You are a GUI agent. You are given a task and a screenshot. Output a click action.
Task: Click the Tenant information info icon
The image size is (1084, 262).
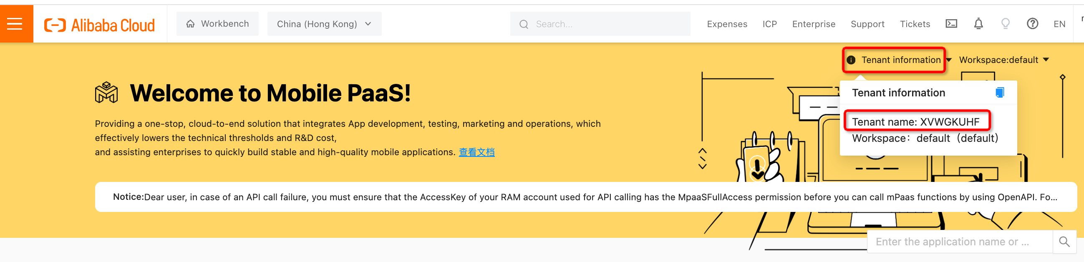point(851,60)
